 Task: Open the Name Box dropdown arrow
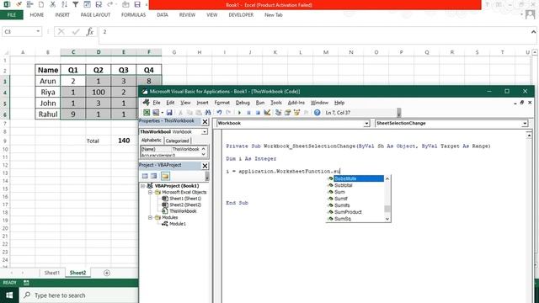click(38, 32)
